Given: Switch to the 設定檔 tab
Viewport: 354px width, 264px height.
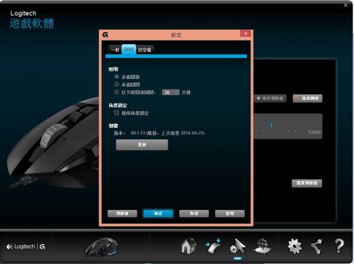Looking at the screenshot, I should point(145,49).
